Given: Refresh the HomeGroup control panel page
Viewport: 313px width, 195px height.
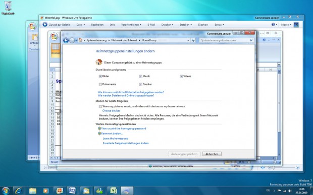Looking at the screenshot, I should point(193,40).
